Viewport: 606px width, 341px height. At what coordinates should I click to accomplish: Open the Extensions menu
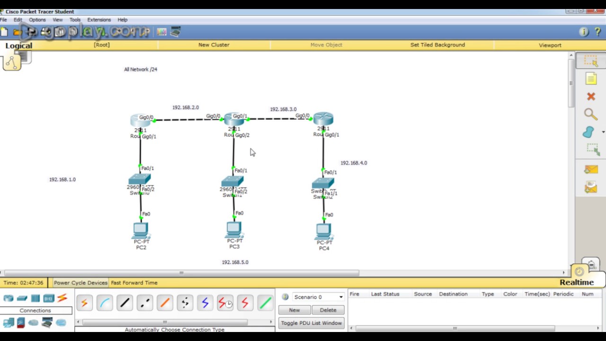[x=99, y=20]
